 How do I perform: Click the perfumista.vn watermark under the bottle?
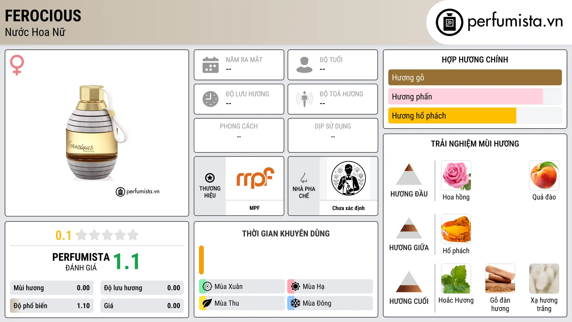[x=138, y=192]
